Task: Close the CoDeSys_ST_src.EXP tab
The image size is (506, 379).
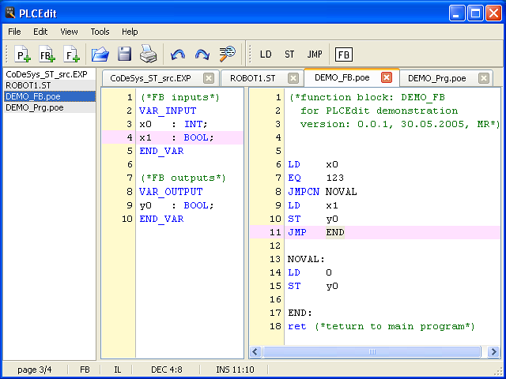Action: [209, 78]
